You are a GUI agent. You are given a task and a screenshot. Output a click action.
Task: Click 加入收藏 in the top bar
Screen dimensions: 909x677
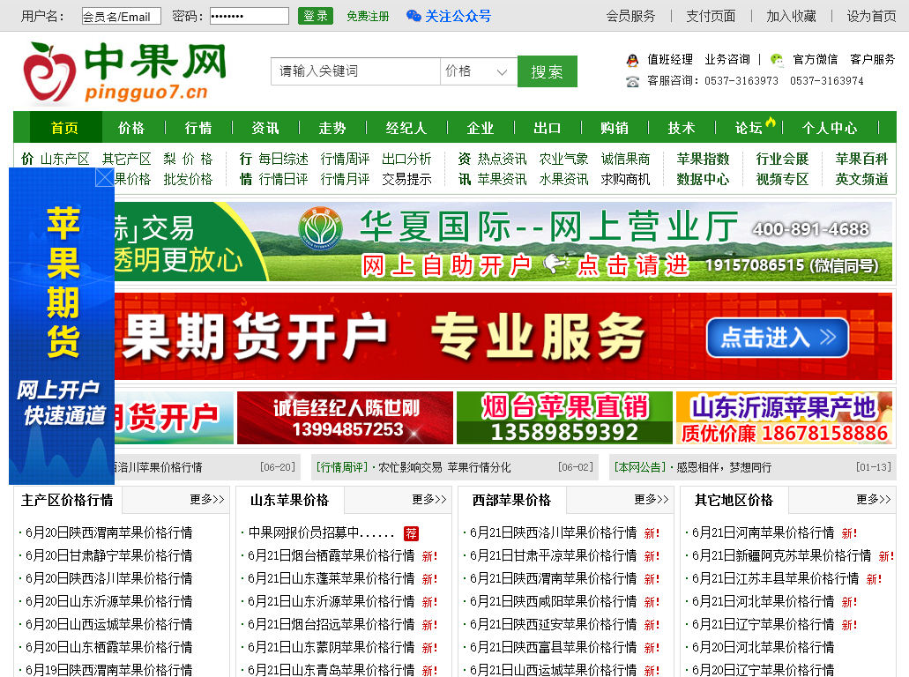[x=791, y=16]
